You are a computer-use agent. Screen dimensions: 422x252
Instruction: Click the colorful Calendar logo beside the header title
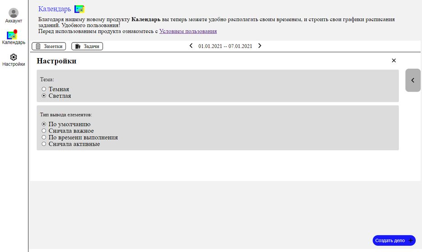coord(79,9)
